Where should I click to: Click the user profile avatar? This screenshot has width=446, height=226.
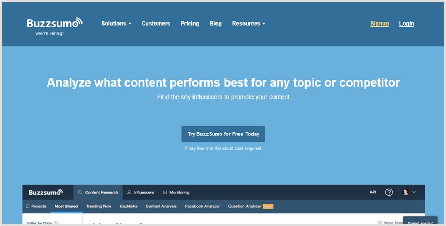point(405,192)
